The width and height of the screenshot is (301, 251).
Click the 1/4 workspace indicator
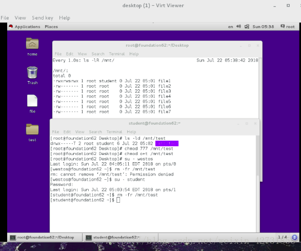click(283, 237)
